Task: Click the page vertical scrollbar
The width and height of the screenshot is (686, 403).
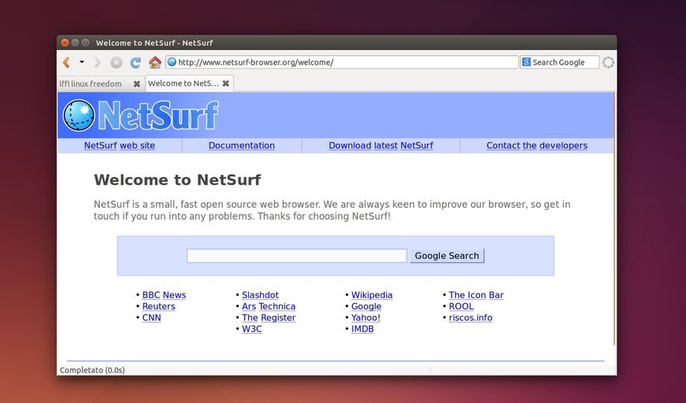Action: [614, 223]
